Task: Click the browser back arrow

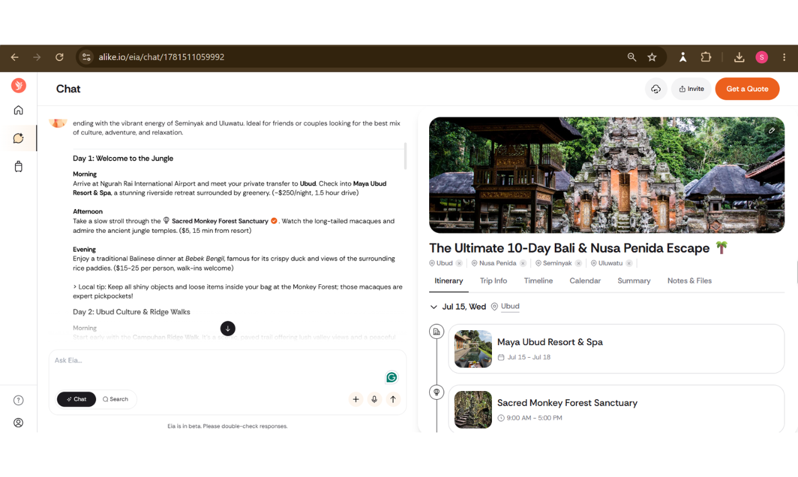Action: coord(14,57)
